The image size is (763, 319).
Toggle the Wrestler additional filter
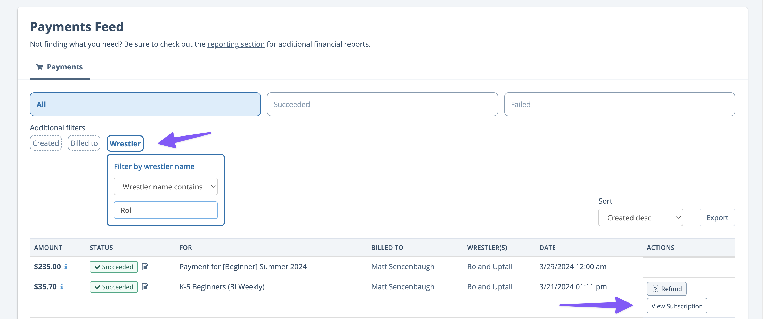[125, 143]
